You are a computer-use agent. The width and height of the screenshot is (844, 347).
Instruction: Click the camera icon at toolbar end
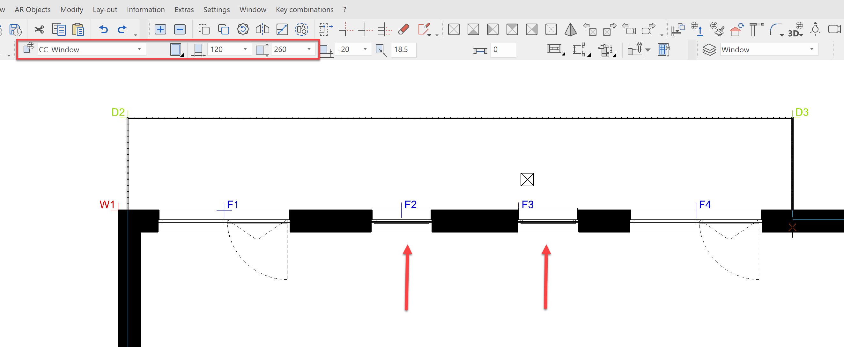point(834,29)
